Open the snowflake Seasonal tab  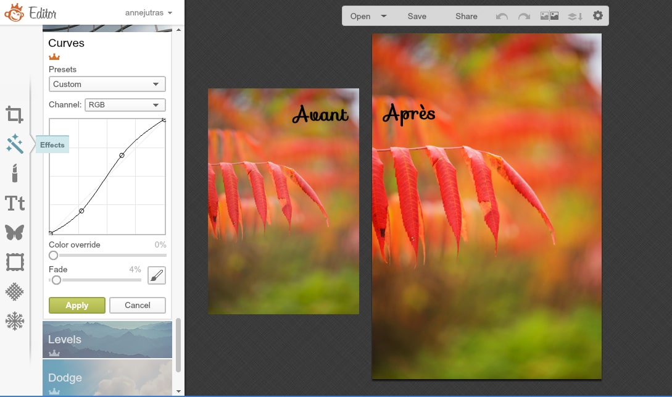(14, 321)
